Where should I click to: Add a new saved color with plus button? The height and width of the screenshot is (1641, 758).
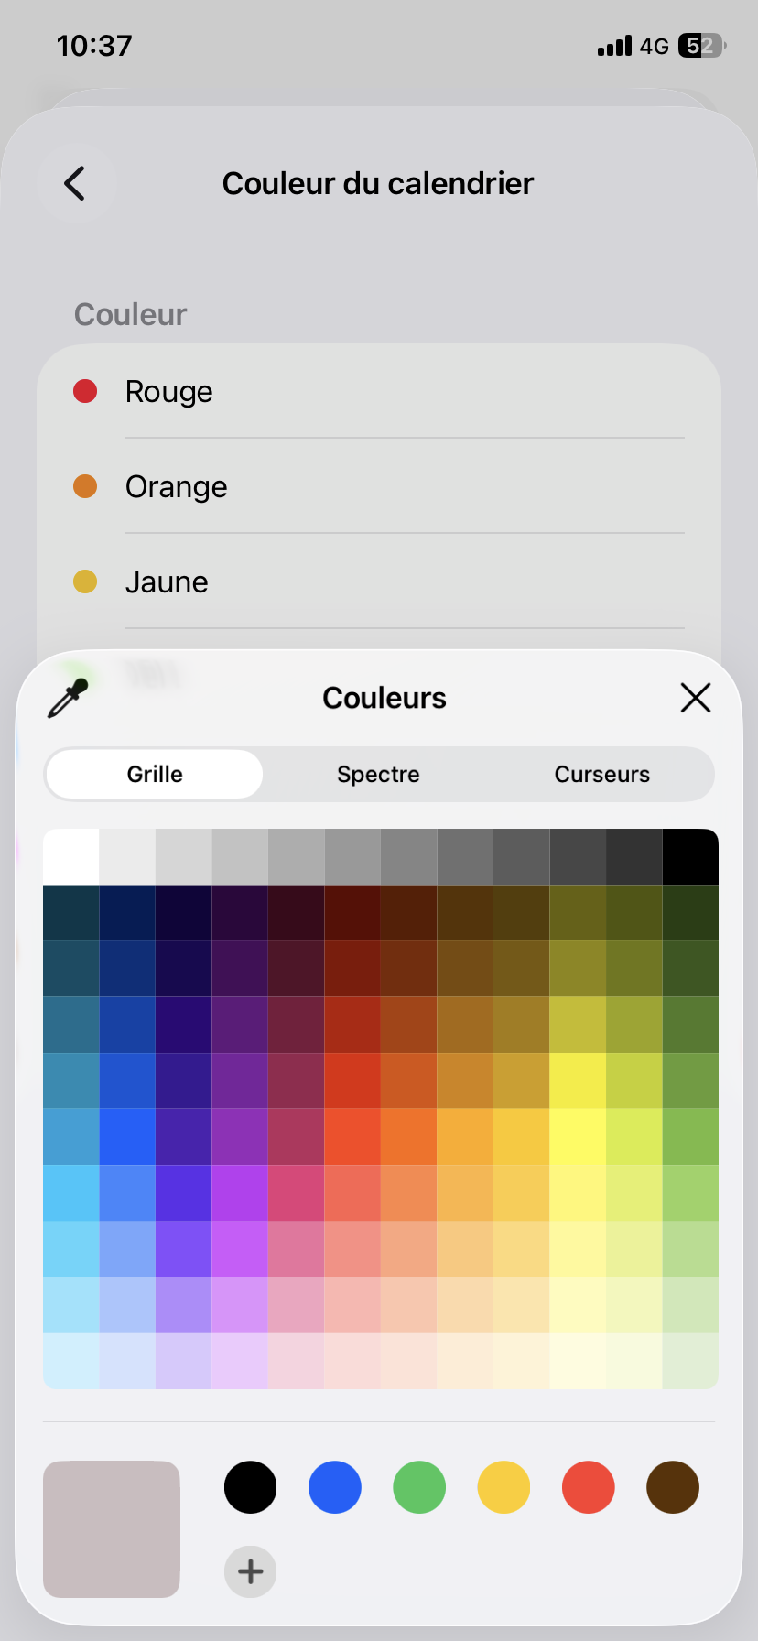tap(251, 1571)
